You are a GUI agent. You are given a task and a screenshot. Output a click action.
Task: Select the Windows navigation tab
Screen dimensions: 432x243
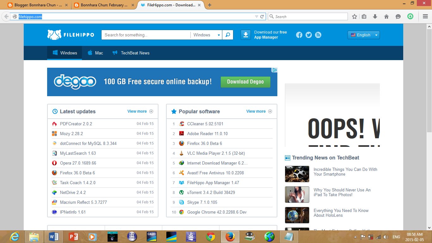pos(65,53)
